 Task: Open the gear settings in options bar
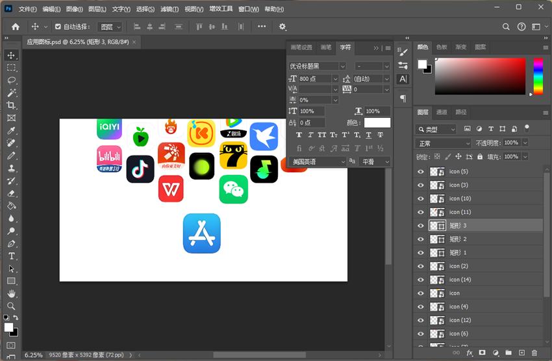[x=282, y=27]
